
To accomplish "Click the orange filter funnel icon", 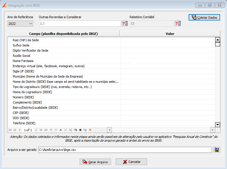I will tap(90, 130).
